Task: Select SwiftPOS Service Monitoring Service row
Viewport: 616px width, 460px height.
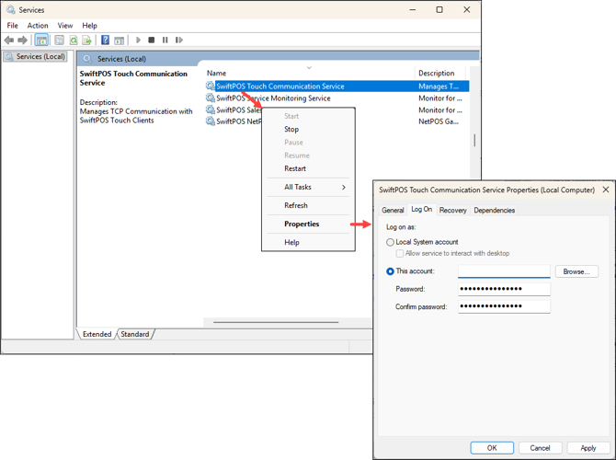Action: (x=337, y=98)
